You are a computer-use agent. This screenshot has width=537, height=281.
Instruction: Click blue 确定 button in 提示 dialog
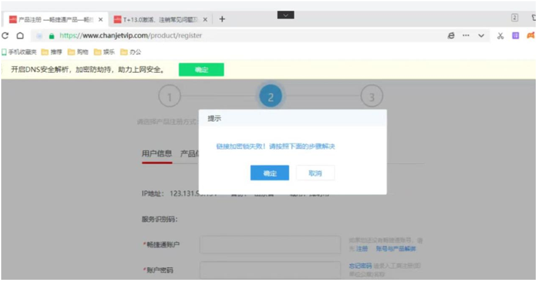pyautogui.click(x=269, y=173)
